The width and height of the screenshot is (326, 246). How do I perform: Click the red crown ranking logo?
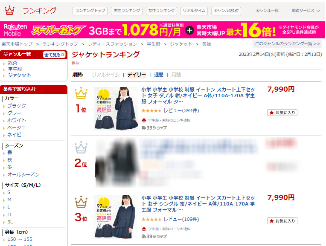coord(9,10)
